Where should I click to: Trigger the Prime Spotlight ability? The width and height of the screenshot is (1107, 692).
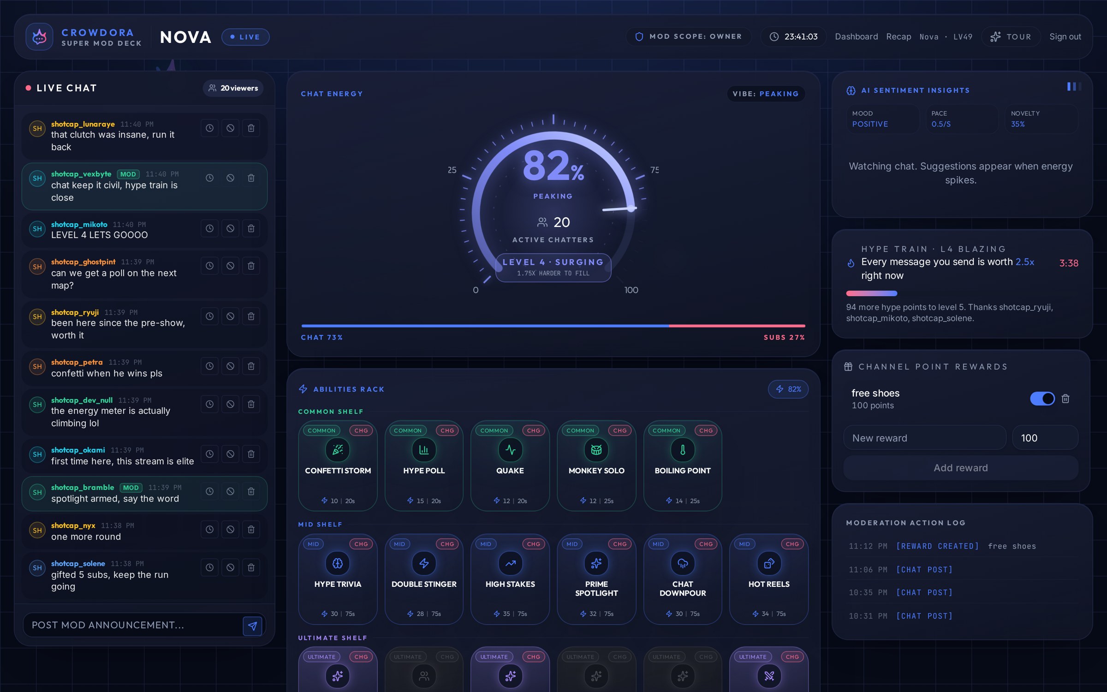point(596,579)
